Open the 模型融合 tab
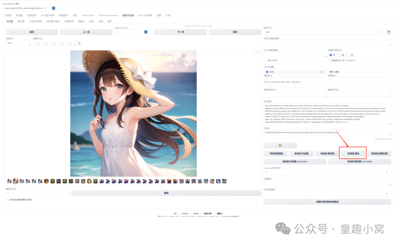The width and height of the screenshot is (397, 245). pyautogui.click(x=63, y=15)
